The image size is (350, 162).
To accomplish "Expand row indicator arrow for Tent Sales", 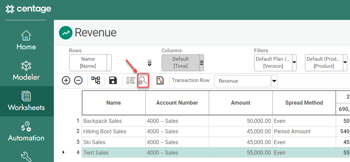I will 63,153.
